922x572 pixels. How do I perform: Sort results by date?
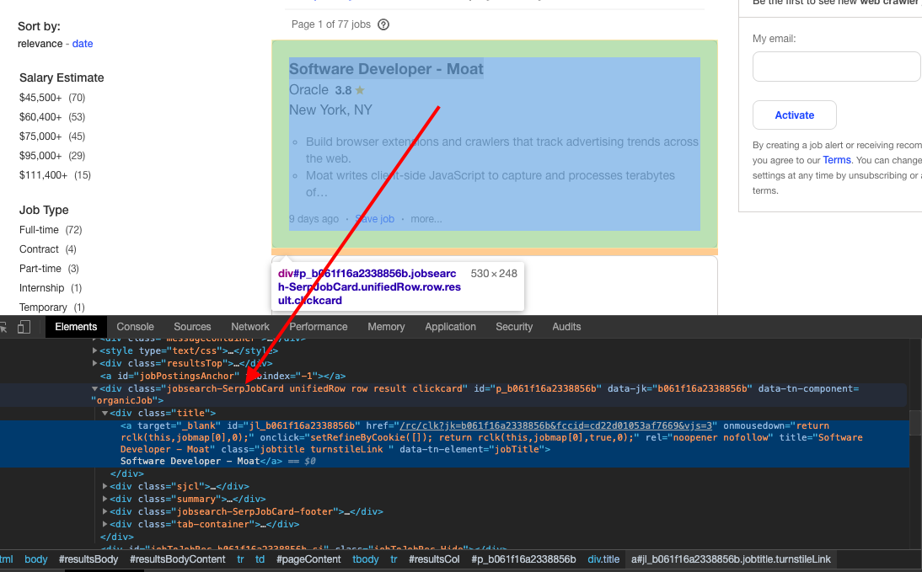pos(82,43)
